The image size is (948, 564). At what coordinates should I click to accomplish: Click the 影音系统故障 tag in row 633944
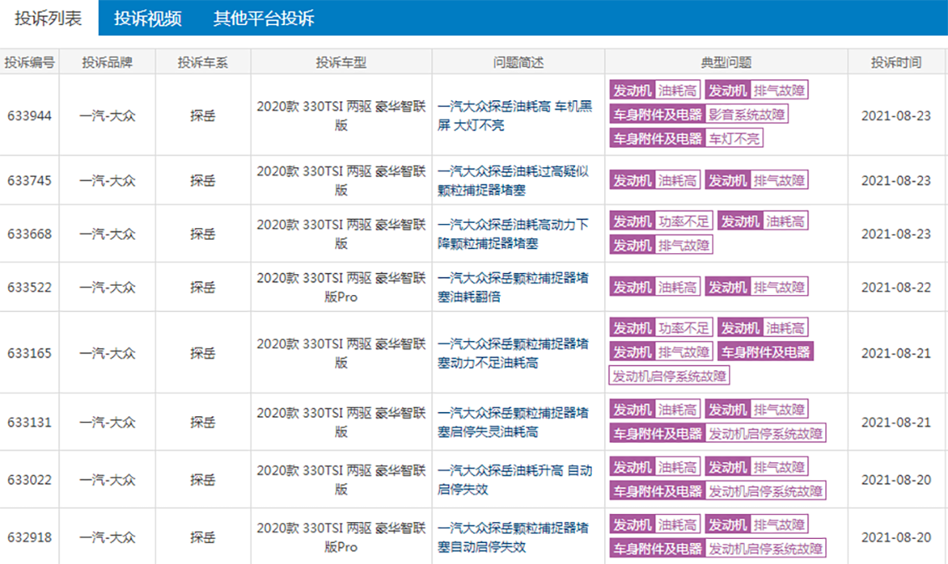(747, 114)
